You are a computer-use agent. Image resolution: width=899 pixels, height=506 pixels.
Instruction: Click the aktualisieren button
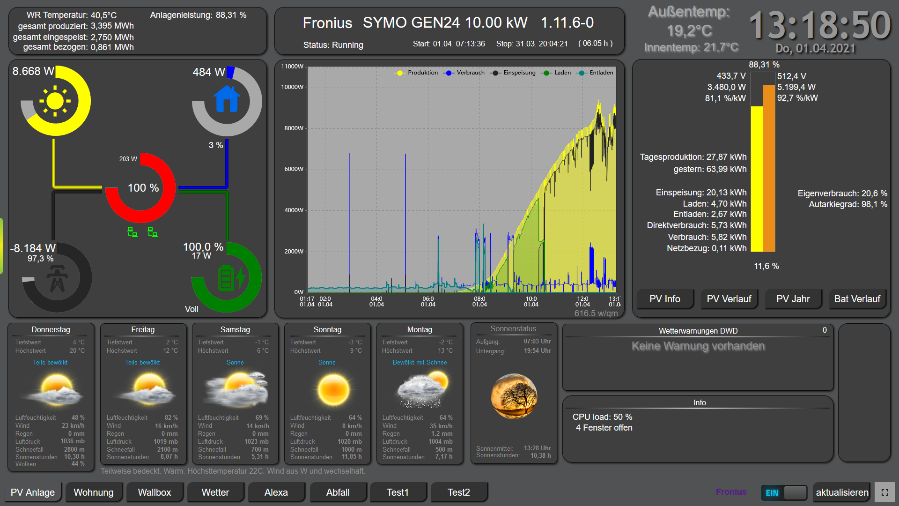tap(842, 492)
